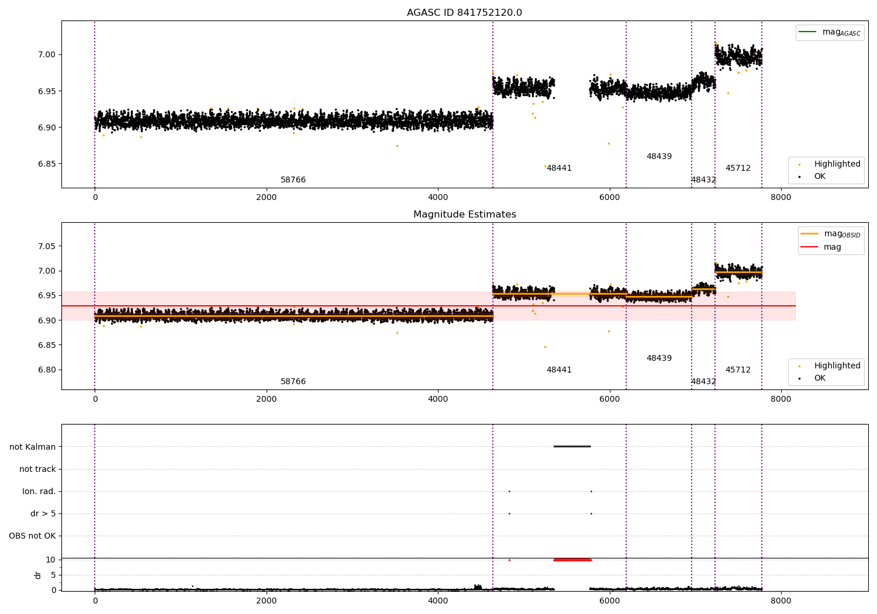
Task: Click the mag AGASC legend label
Action: [x=841, y=32]
